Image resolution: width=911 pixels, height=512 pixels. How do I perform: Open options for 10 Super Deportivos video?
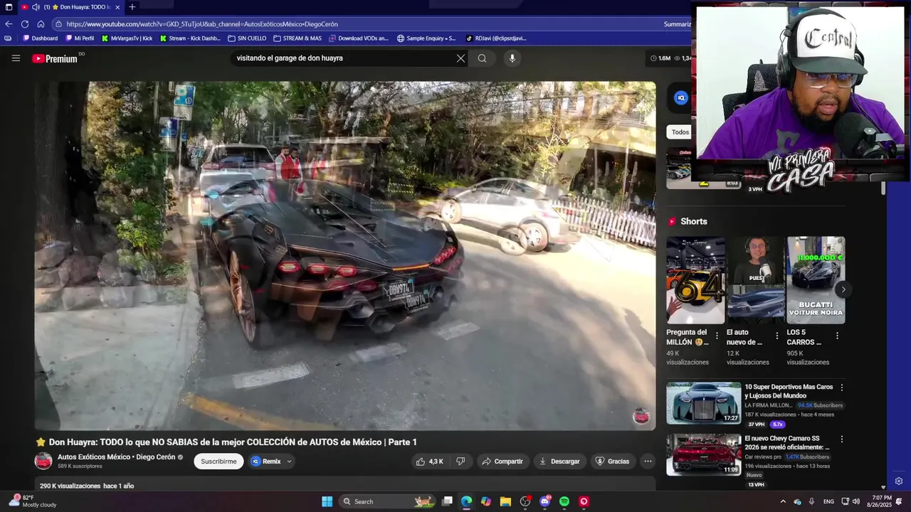[842, 388]
